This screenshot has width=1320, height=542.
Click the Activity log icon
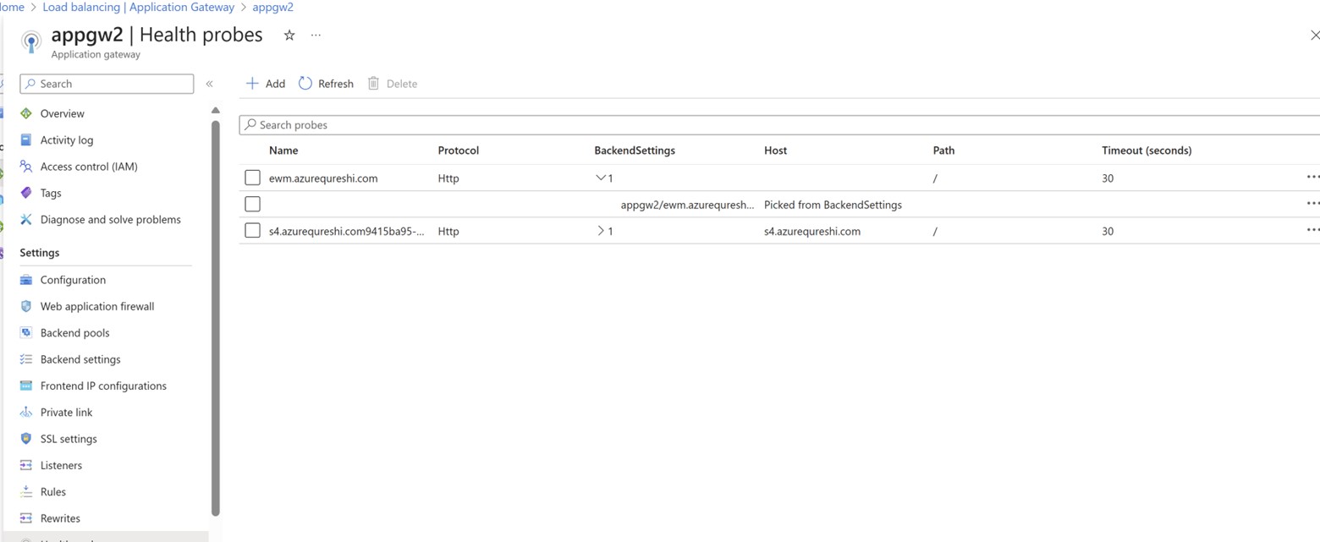tap(26, 140)
